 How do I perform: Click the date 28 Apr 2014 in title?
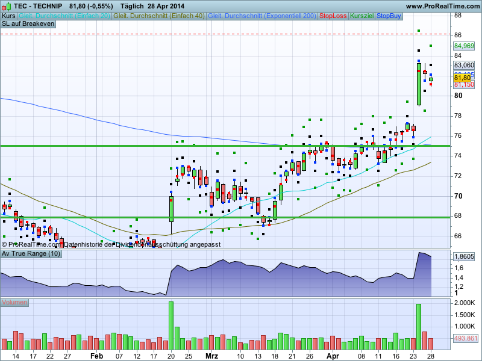pos(166,6)
